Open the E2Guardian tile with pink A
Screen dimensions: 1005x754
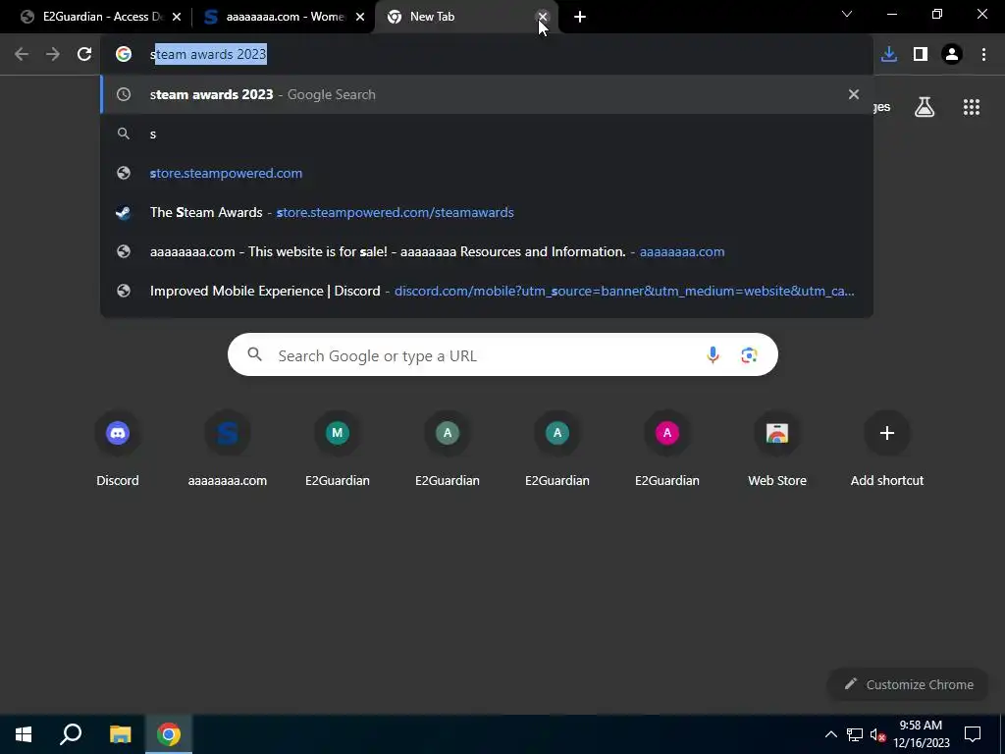tap(667, 448)
